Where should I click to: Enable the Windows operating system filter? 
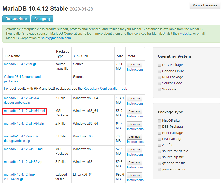[159, 89]
